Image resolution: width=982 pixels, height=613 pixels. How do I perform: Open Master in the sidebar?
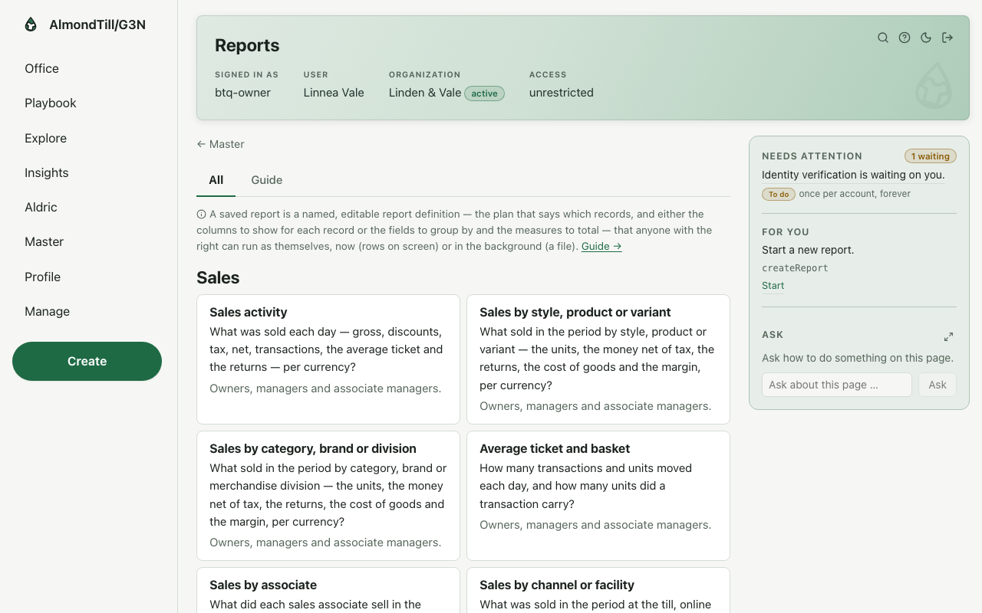pyautogui.click(x=44, y=241)
